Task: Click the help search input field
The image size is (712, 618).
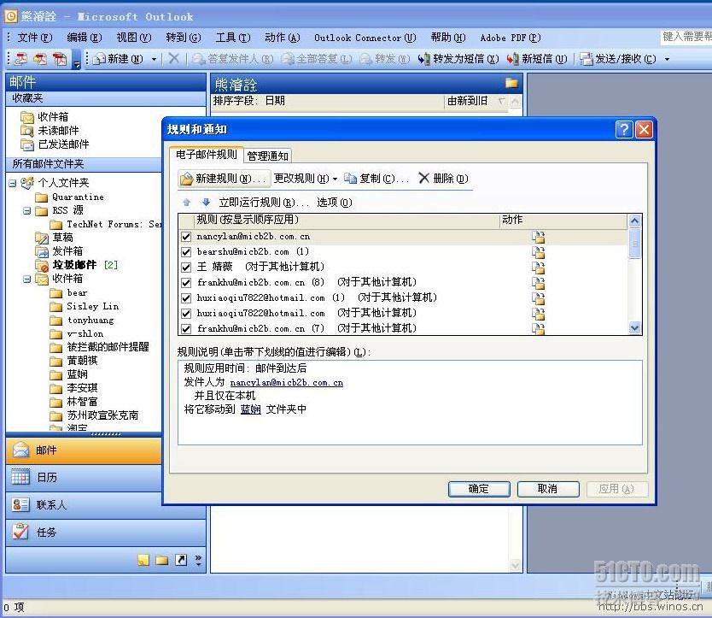Action: (x=686, y=37)
